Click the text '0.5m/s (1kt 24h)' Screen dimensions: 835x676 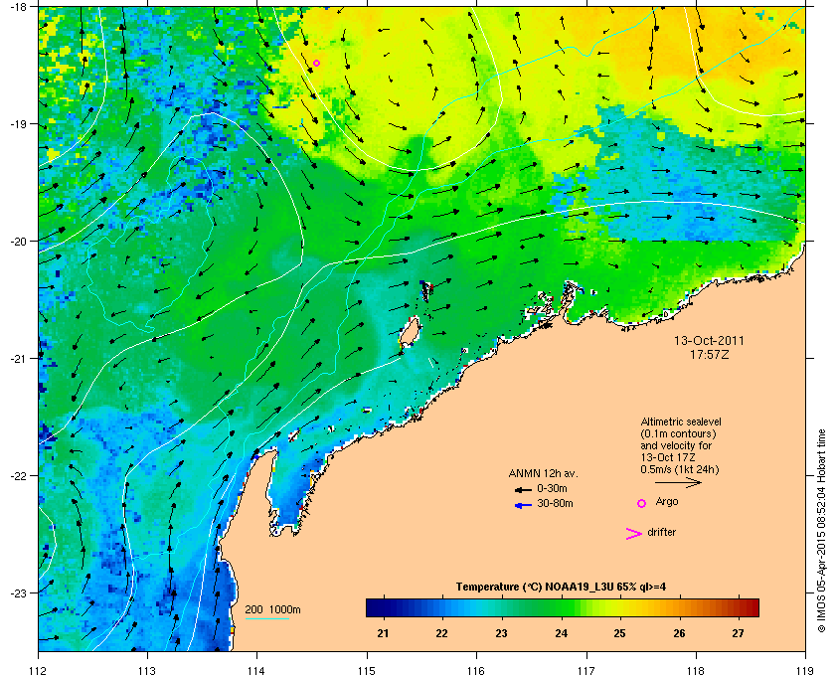(680, 470)
